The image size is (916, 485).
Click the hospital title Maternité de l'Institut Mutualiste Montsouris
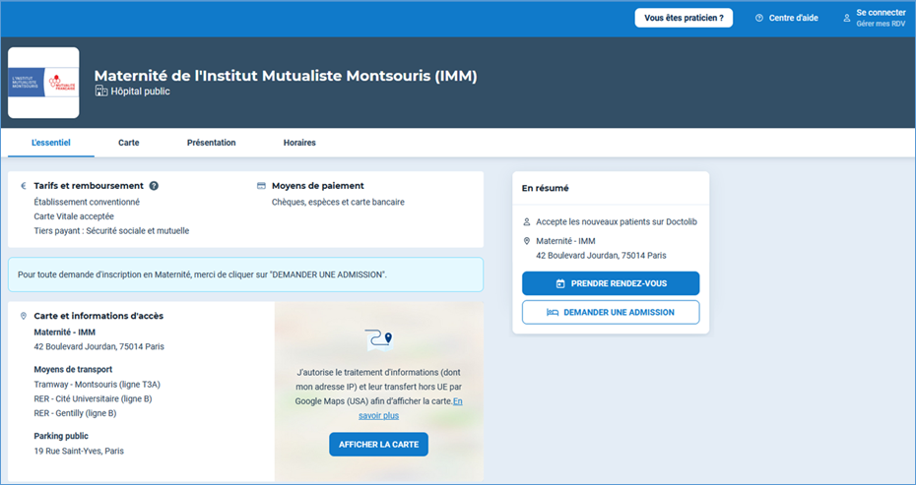tap(286, 76)
